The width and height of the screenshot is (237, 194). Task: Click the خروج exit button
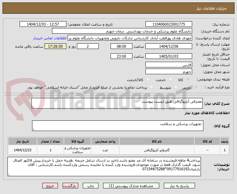pyautogui.click(x=50, y=186)
